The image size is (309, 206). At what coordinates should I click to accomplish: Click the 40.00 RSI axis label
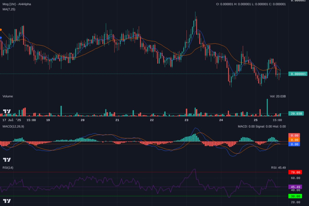tap(296, 190)
